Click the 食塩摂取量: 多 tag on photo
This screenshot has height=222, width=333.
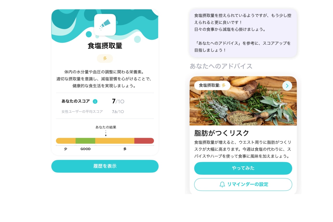[212, 85]
